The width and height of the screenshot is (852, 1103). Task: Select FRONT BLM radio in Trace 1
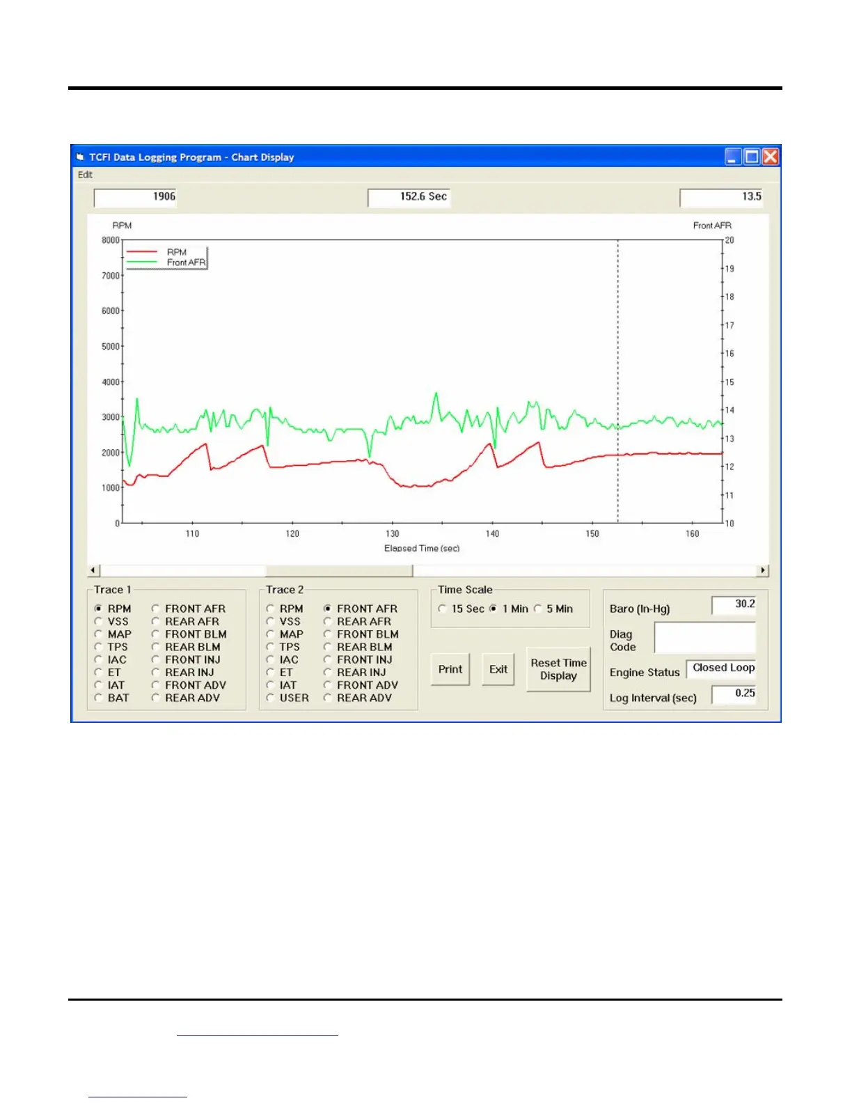pyautogui.click(x=156, y=634)
